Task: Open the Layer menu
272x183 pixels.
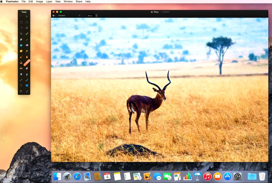Action: pyautogui.click(x=49, y=2)
